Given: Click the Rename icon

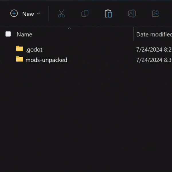Looking at the screenshot, I should [x=132, y=13].
